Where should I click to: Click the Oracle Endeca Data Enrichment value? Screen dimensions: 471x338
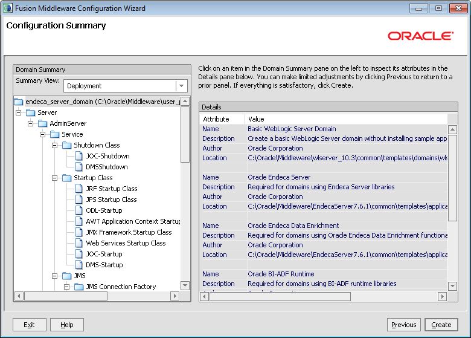click(293, 226)
